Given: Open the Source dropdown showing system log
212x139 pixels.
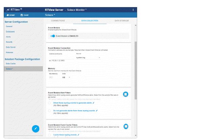Looking at the screenshot, I should 88,58.
